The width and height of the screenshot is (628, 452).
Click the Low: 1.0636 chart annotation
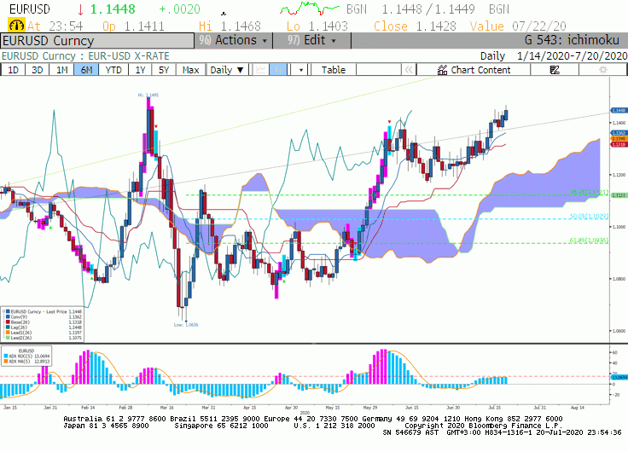(186, 325)
